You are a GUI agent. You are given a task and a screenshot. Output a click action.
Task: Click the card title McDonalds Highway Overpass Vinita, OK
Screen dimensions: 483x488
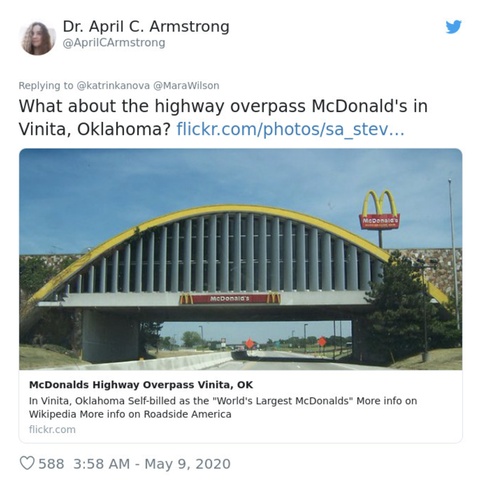(141, 385)
